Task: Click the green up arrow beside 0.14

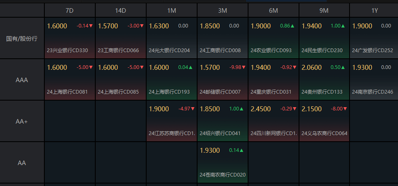Action: 242,150
